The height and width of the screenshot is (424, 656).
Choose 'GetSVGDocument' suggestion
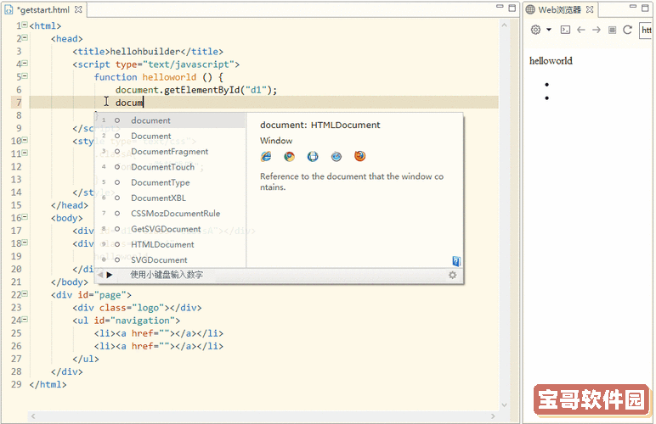170,229
